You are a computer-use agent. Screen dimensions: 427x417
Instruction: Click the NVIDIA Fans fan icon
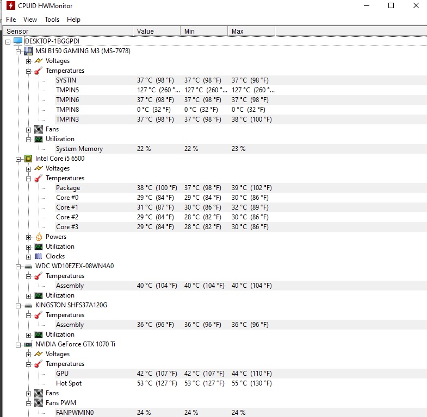pos(39,393)
